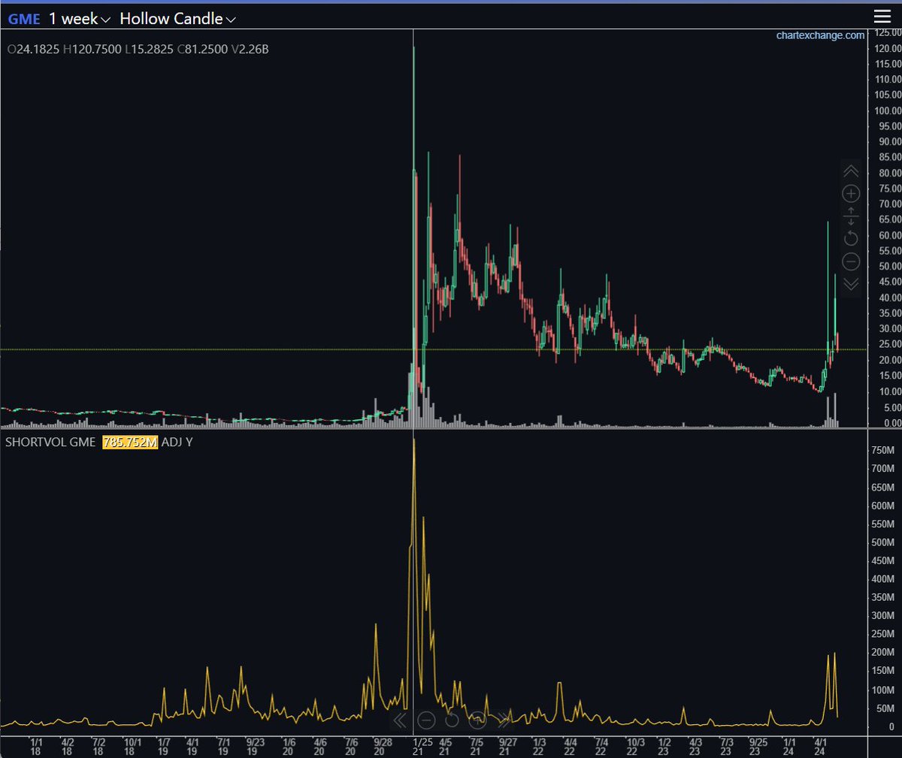Screen dimensions: 902x758
Task: Open the 1 week interval dropdown
Action: coord(80,19)
